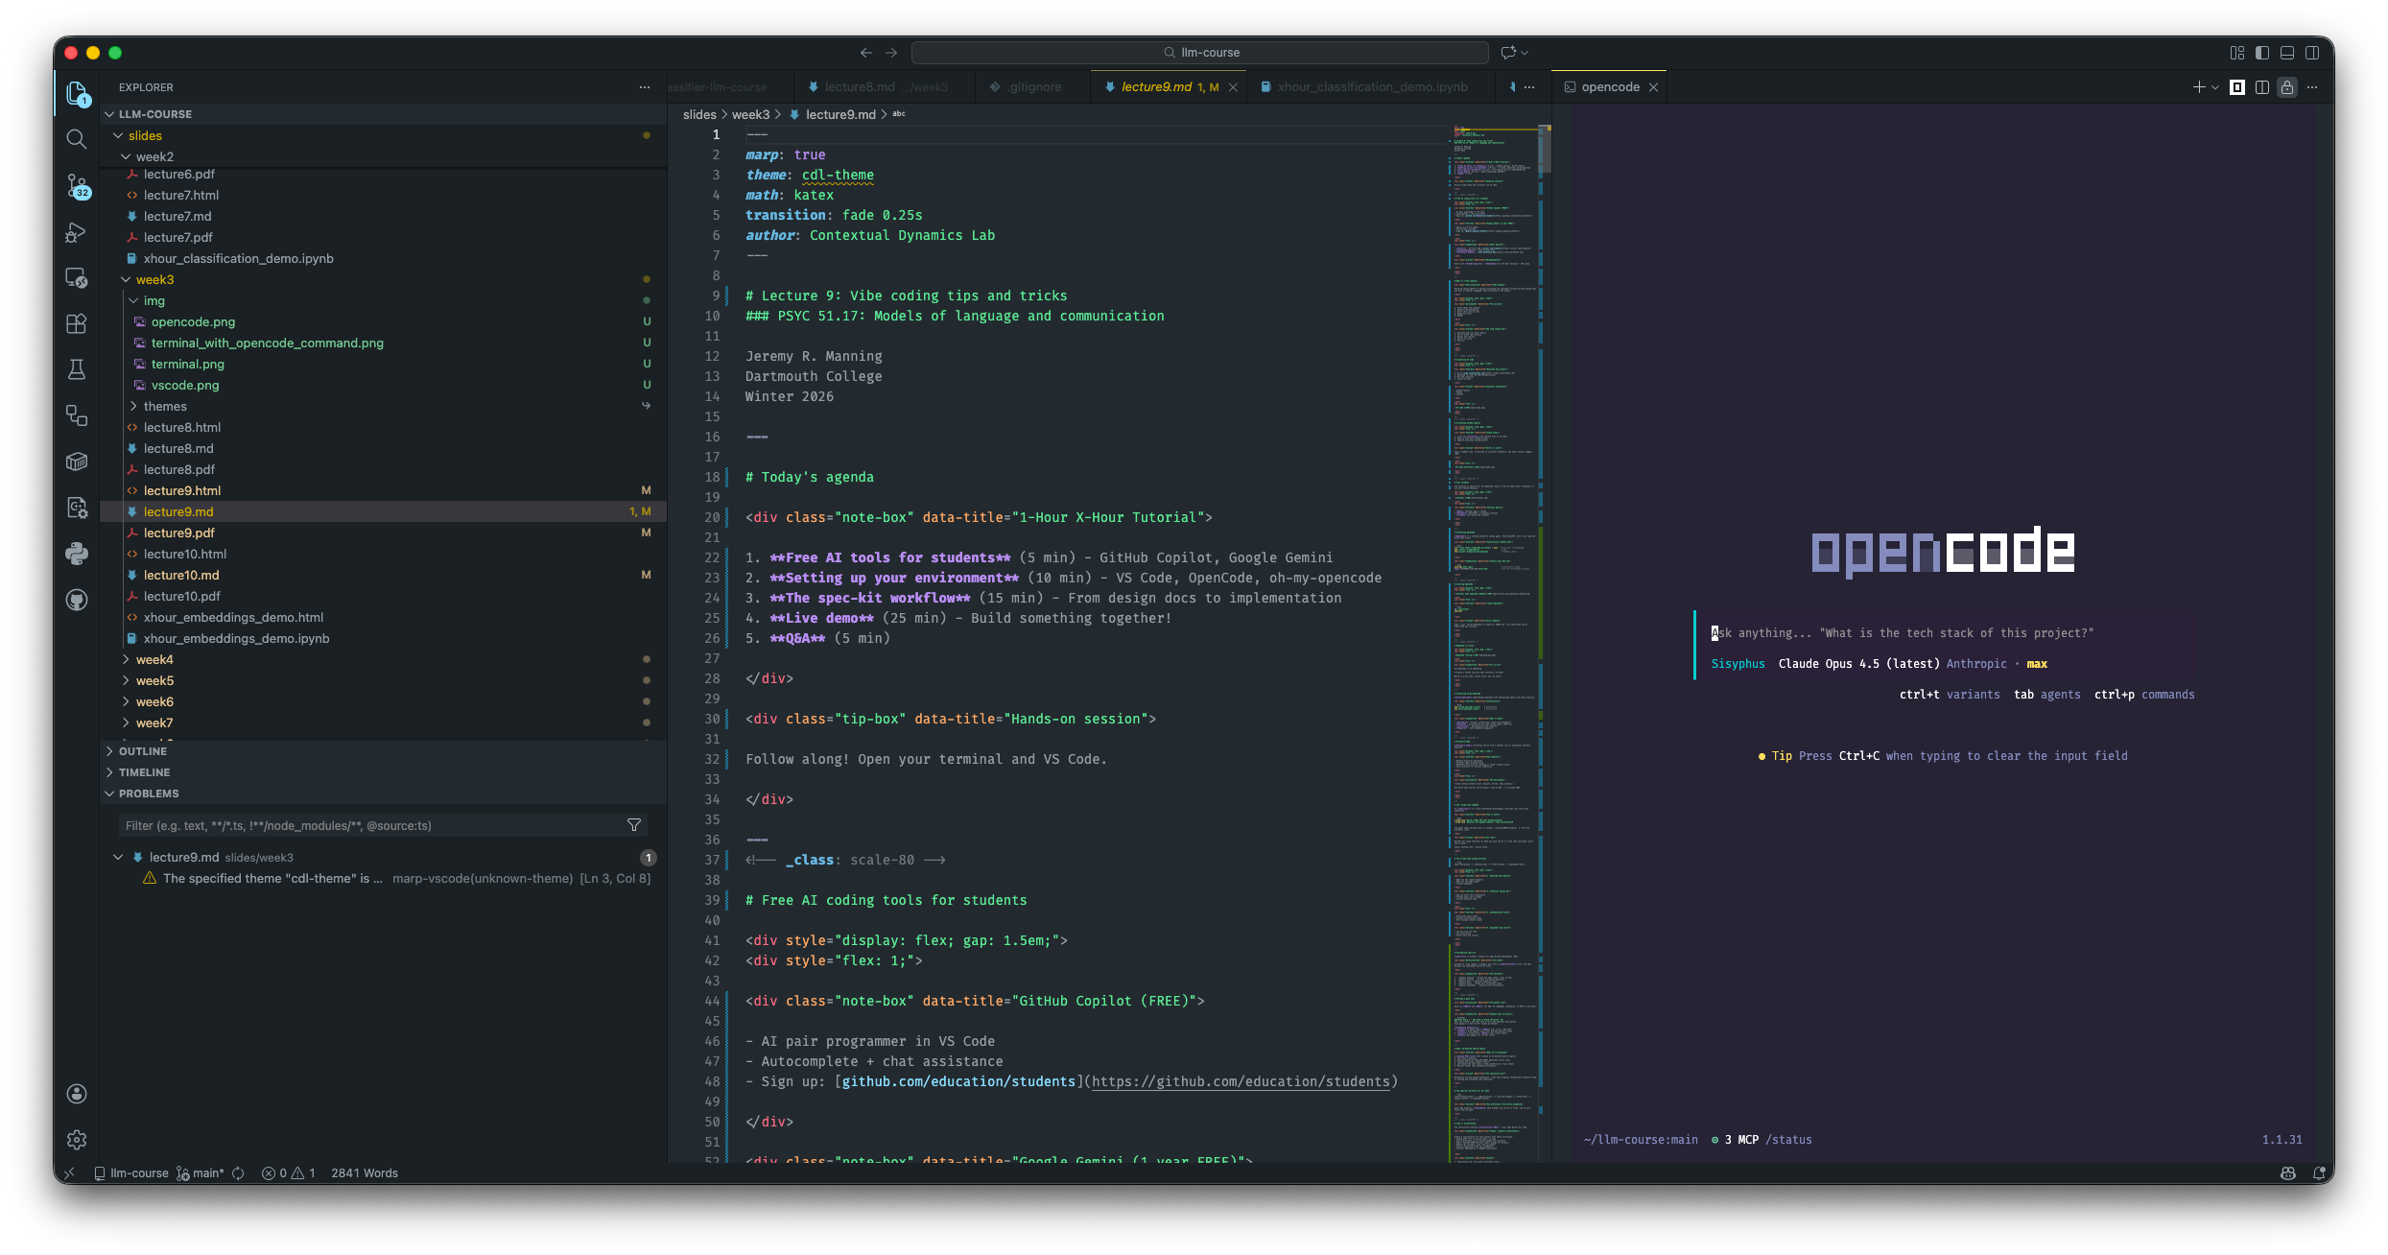2388x1255 pixels.
Task: Open the GitHub view in activity bar
Action: pos(77,601)
